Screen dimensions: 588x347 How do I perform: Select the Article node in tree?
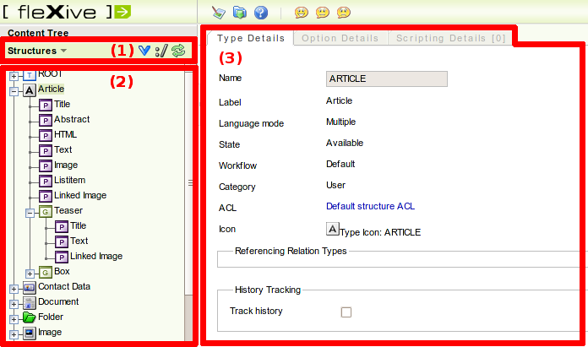tap(51, 89)
